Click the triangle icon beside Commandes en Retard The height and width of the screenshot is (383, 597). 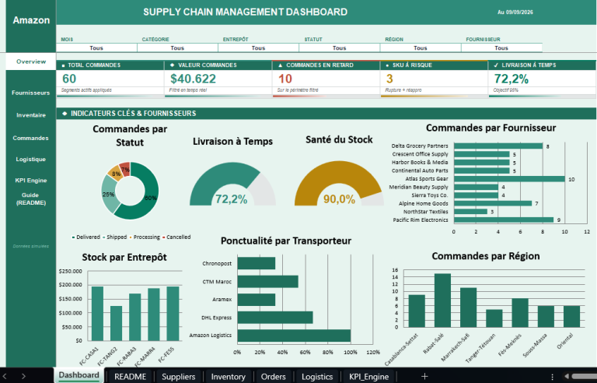tap(280, 65)
